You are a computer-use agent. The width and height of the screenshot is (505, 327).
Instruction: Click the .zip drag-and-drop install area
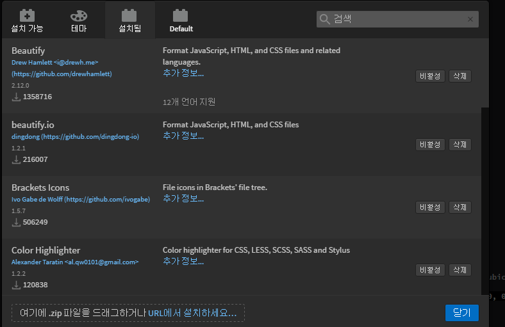(x=128, y=313)
